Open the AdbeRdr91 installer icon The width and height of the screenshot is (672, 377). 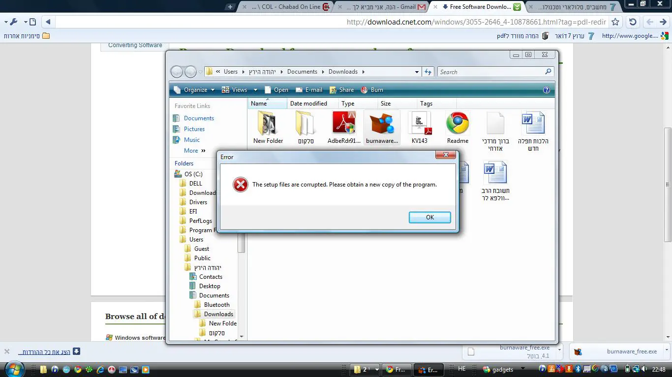344,125
